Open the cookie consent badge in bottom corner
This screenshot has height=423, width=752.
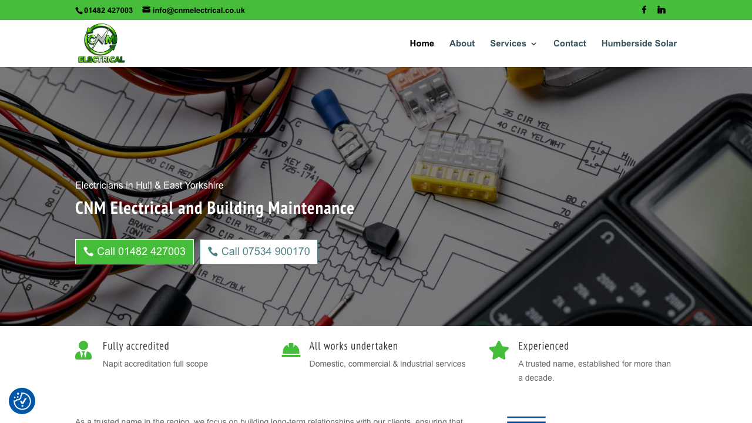point(21,401)
